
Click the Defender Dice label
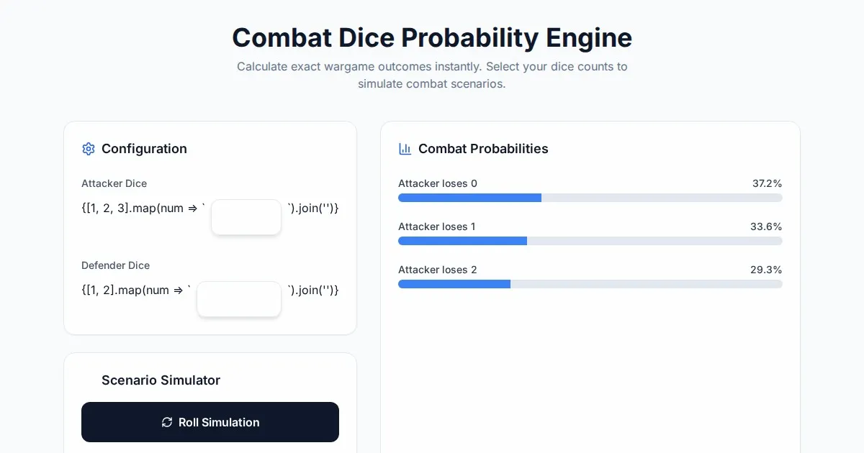[115, 265]
